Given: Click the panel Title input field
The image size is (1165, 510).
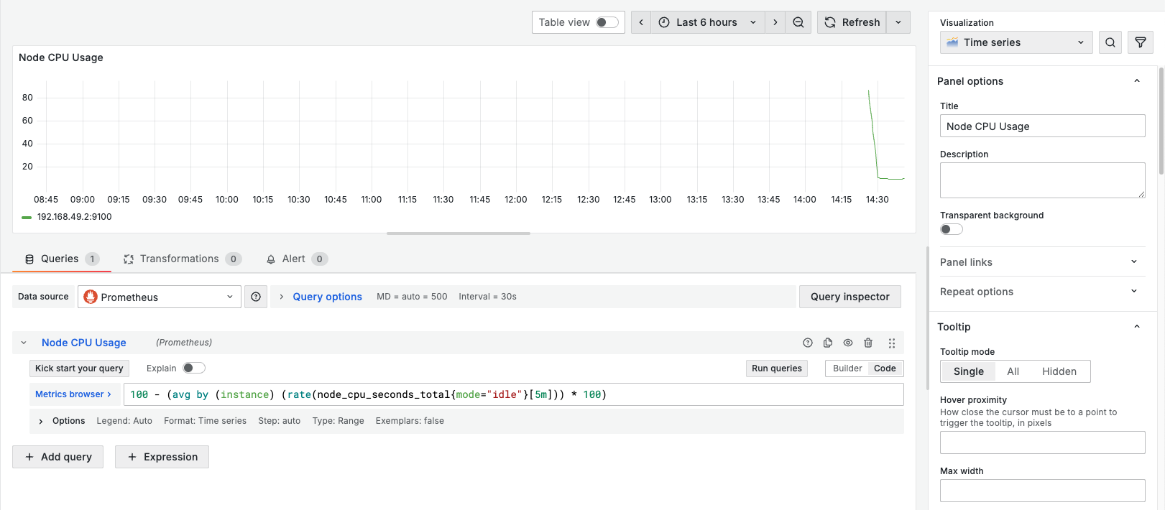Looking at the screenshot, I should [x=1042, y=126].
